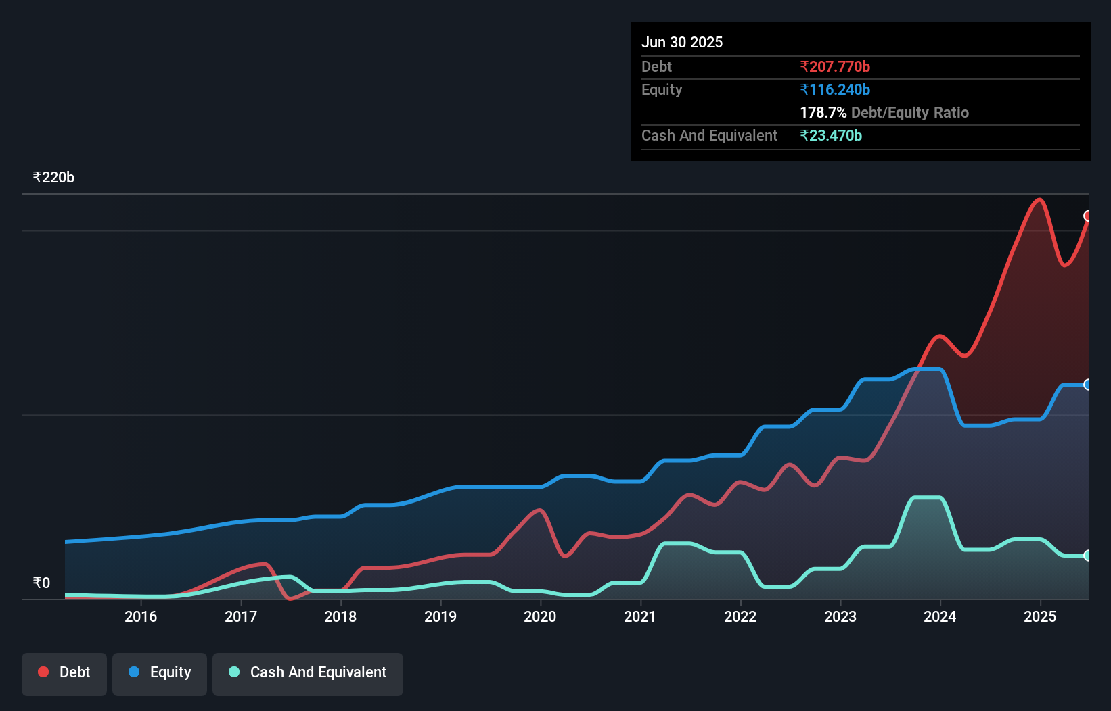
Task: Select the blue Equity endpoint marker on chart
Action: click(1088, 385)
